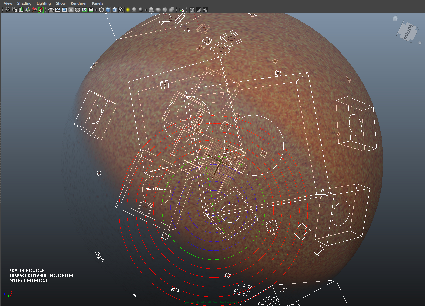Open the Lighting menu

click(x=44, y=3)
